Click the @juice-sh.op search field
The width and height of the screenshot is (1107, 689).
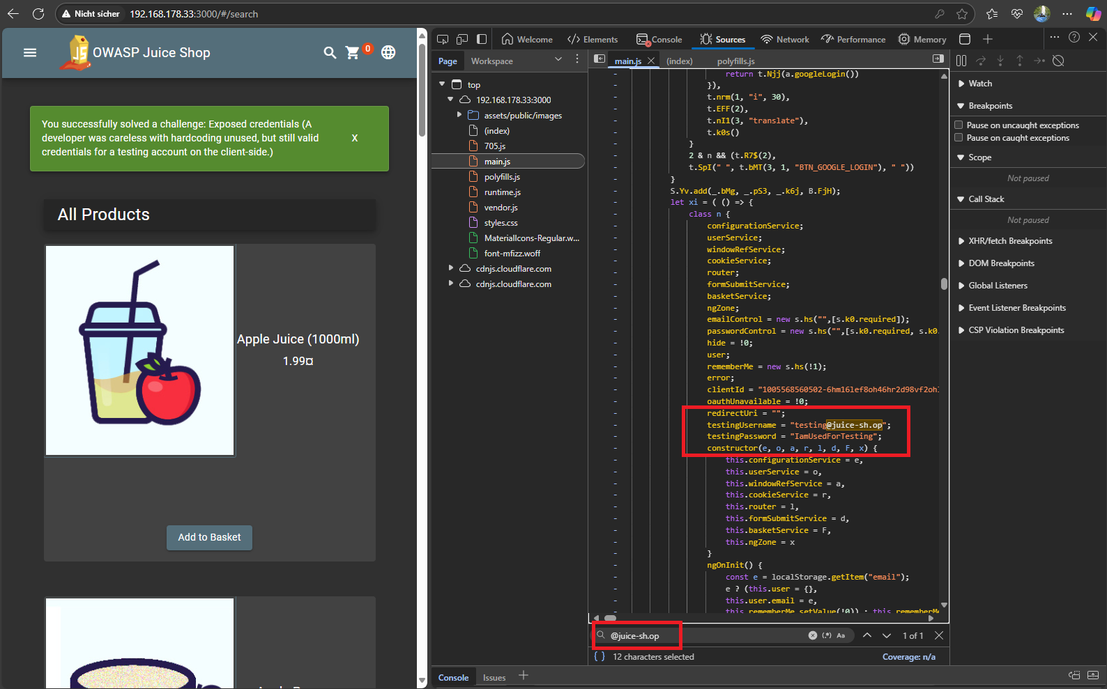(x=704, y=635)
